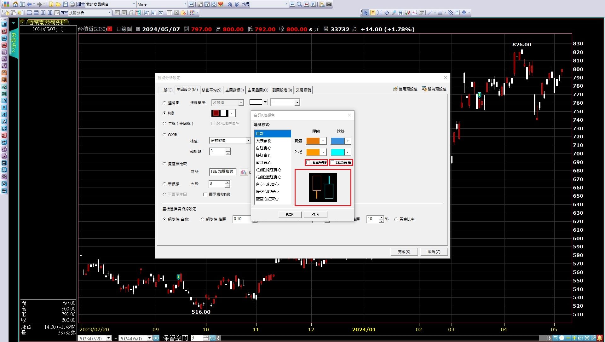Image resolution: width=605 pixels, height=342 pixels.
Task: Select the eraser drawing tool
Action: (x=394, y=13)
